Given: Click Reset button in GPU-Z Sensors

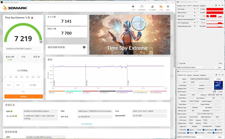Looking at the screenshot, I should [x=220, y=63].
